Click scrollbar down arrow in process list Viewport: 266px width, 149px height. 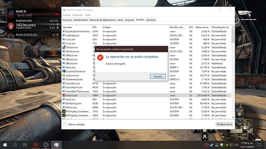[233, 118]
